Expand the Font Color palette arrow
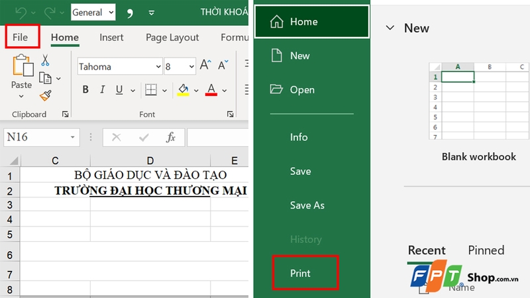Image resolution: width=530 pixels, height=298 pixels. (225, 91)
